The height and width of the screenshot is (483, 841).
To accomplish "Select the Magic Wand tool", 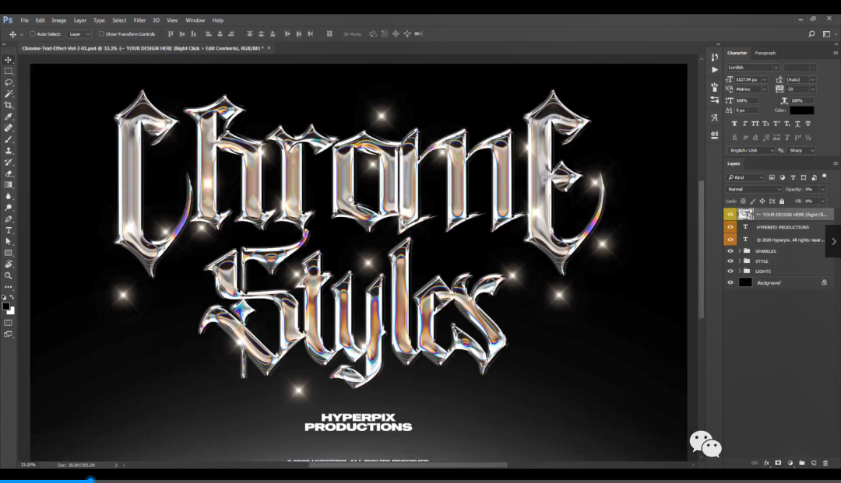I will coord(8,93).
